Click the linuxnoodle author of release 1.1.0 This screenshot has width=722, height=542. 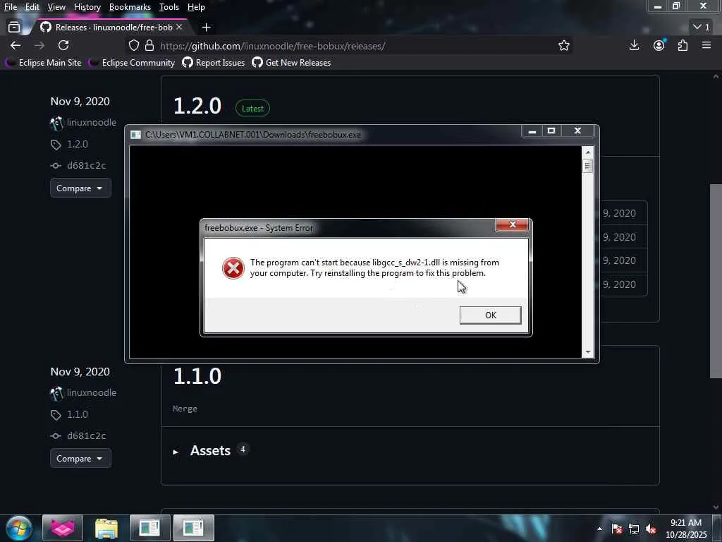pos(92,392)
